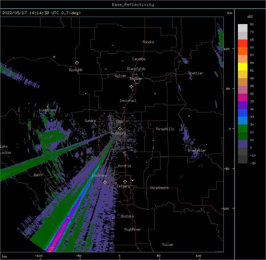Click the yellow diamond marker above the Calgary label
This screenshot has width=266, height=260.
125,182
